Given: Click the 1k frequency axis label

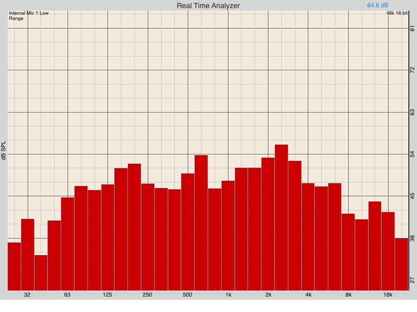Looking at the screenshot, I should click(228, 295).
